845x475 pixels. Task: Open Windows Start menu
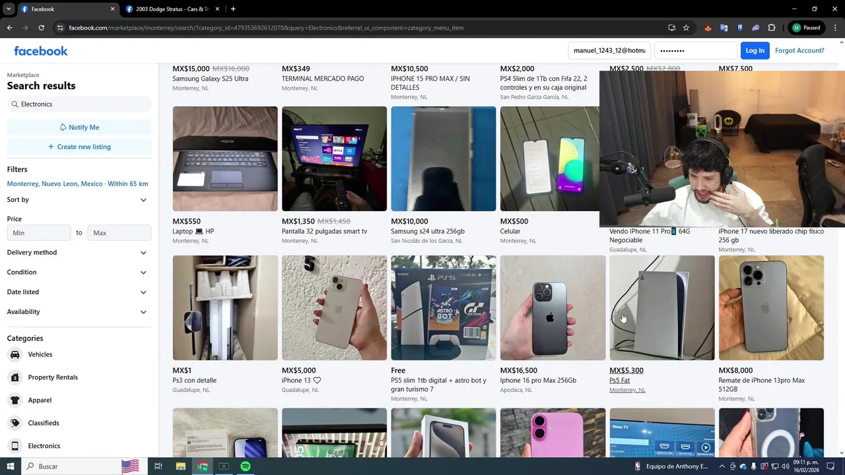point(10,466)
